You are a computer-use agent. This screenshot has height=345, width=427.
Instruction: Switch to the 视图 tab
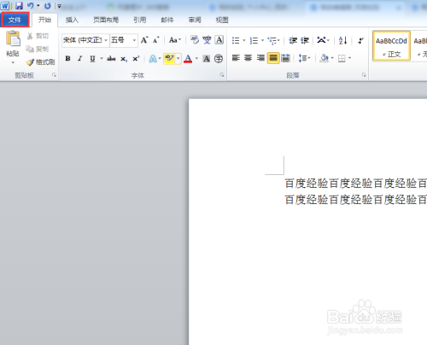point(222,20)
